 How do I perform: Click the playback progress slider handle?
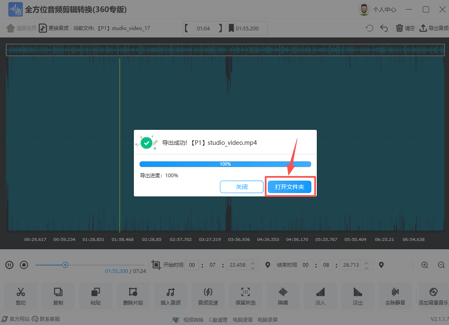tap(65, 265)
